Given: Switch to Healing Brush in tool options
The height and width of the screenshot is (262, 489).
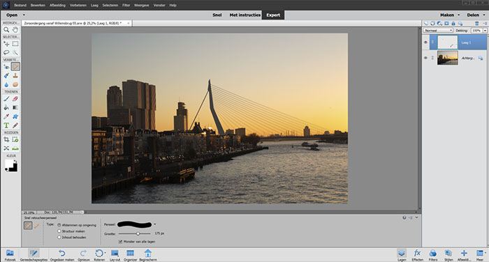Looking at the screenshot, I should click(x=36, y=226).
